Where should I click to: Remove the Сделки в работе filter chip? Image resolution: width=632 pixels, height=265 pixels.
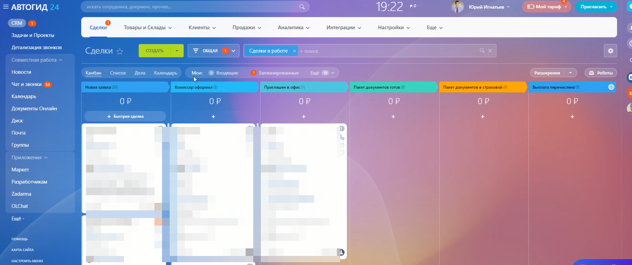pos(294,51)
